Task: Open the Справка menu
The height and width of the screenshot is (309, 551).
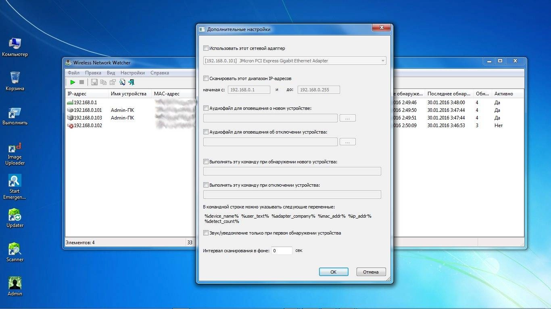Action: tap(160, 73)
